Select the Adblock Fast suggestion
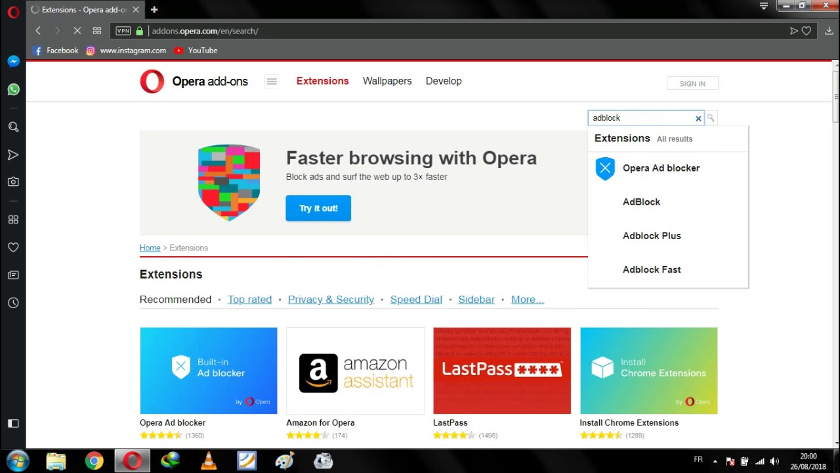The height and width of the screenshot is (473, 840). coord(668,269)
